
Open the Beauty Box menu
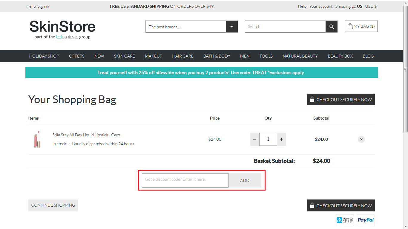[x=340, y=56]
